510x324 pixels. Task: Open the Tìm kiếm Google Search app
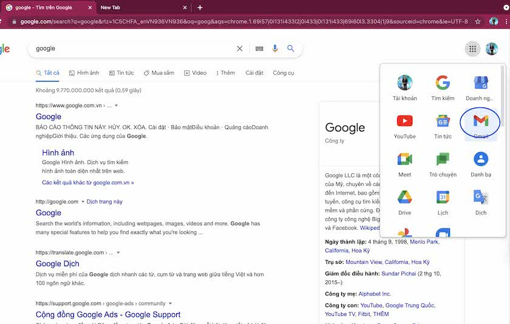click(443, 88)
